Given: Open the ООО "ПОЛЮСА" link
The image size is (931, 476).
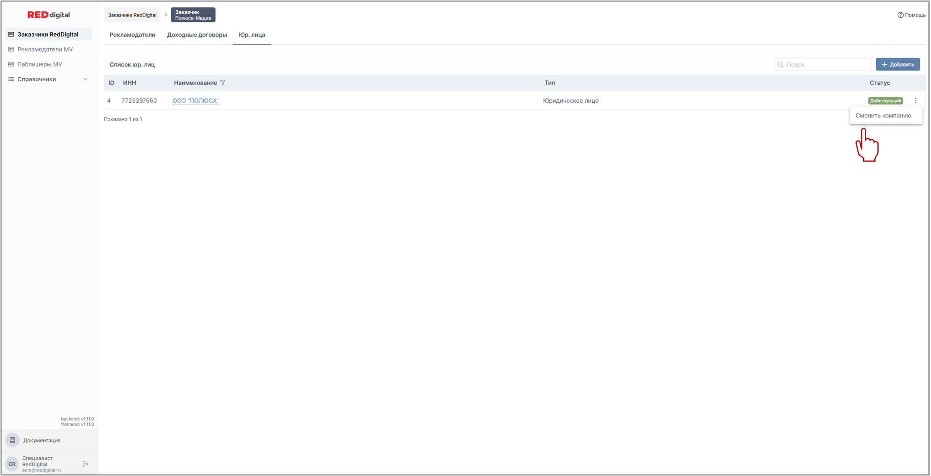Looking at the screenshot, I should [195, 100].
